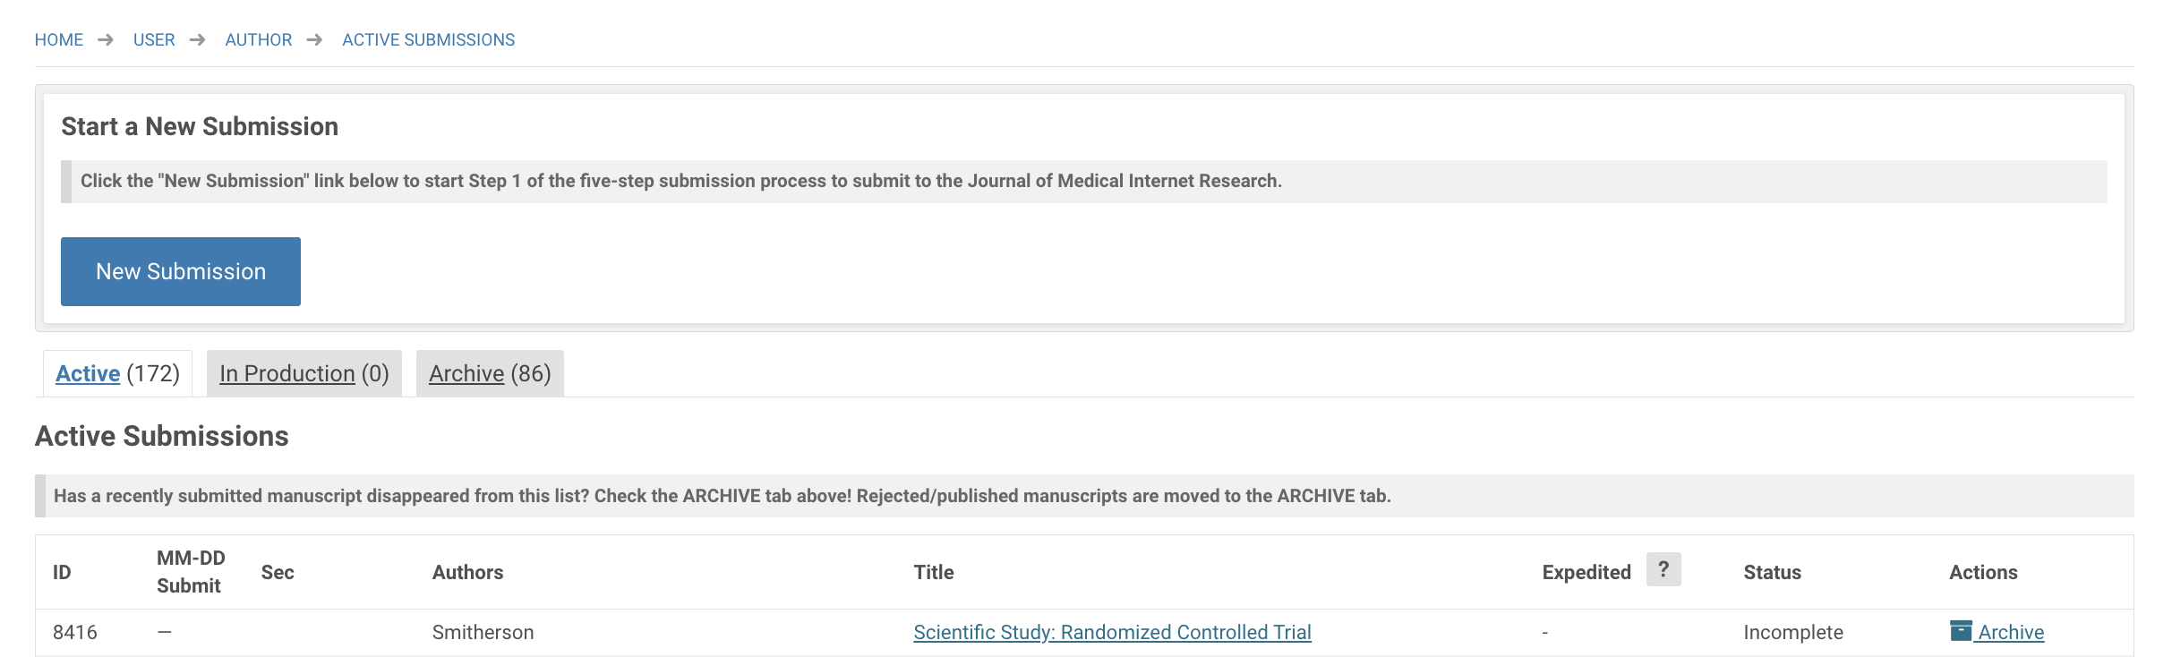Click the ID column header
2172x657 pixels.
(x=62, y=572)
